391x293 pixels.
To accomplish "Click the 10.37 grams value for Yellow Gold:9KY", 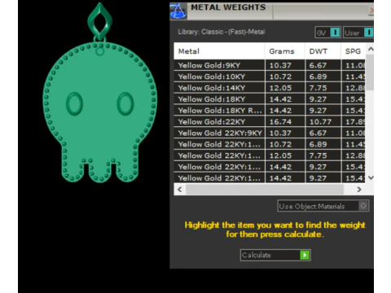I will click(280, 65).
